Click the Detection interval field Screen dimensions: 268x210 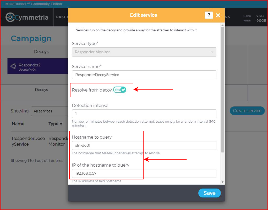pyautogui.click(x=144, y=113)
